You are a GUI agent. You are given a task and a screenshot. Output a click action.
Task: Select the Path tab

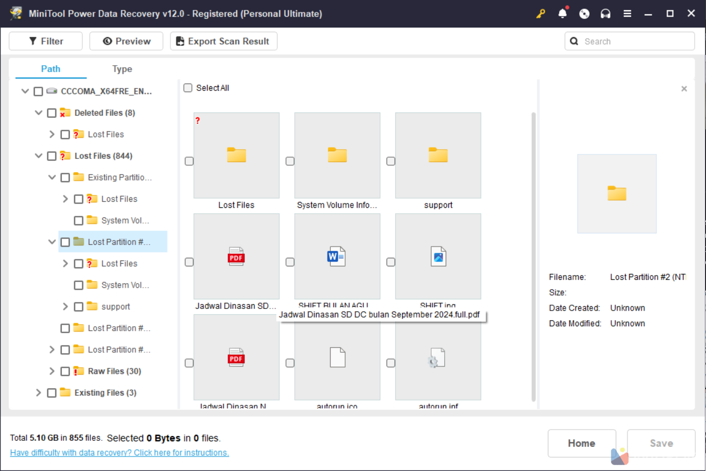(51, 69)
